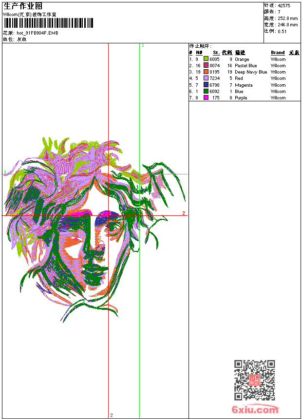
Task: Select the width value 246.8 mm
Action: coord(287,25)
